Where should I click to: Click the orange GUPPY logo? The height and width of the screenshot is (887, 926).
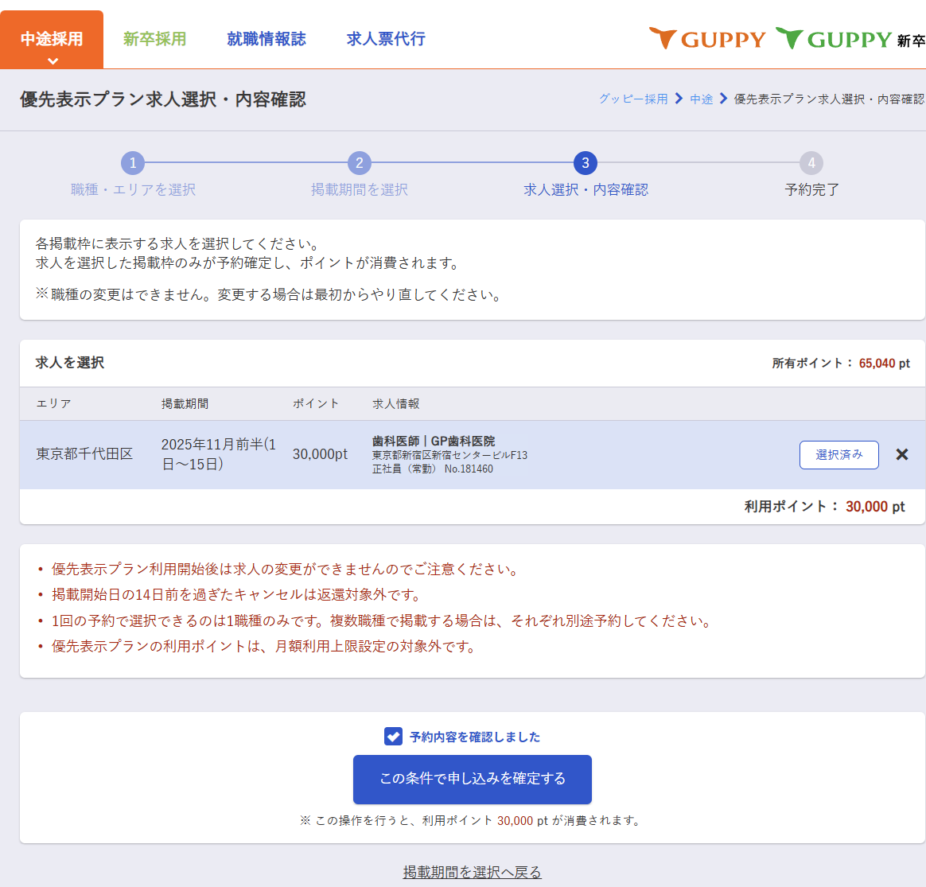click(707, 39)
